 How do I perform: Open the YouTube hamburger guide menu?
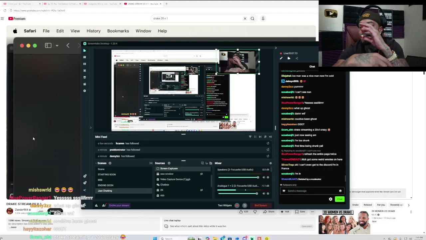pos(2,19)
